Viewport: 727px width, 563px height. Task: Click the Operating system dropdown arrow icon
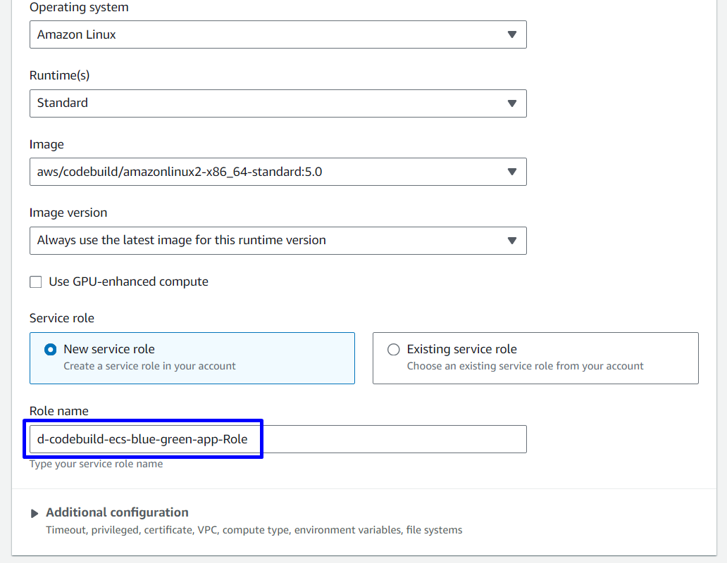point(512,34)
